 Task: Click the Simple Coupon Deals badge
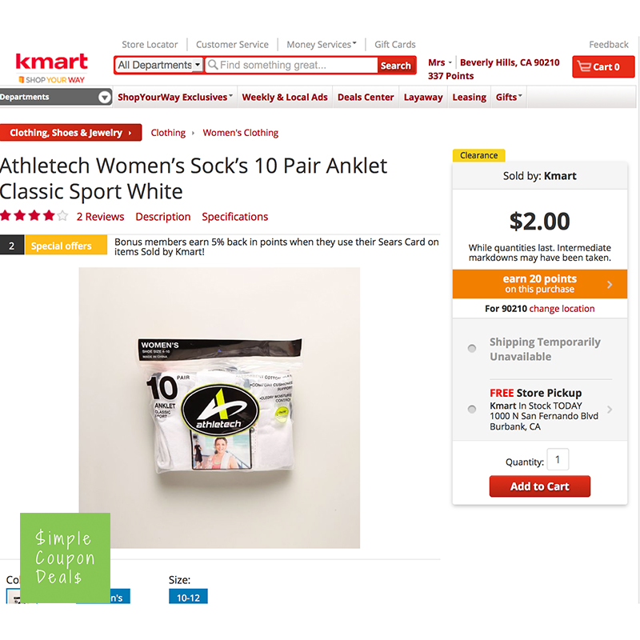tap(66, 558)
